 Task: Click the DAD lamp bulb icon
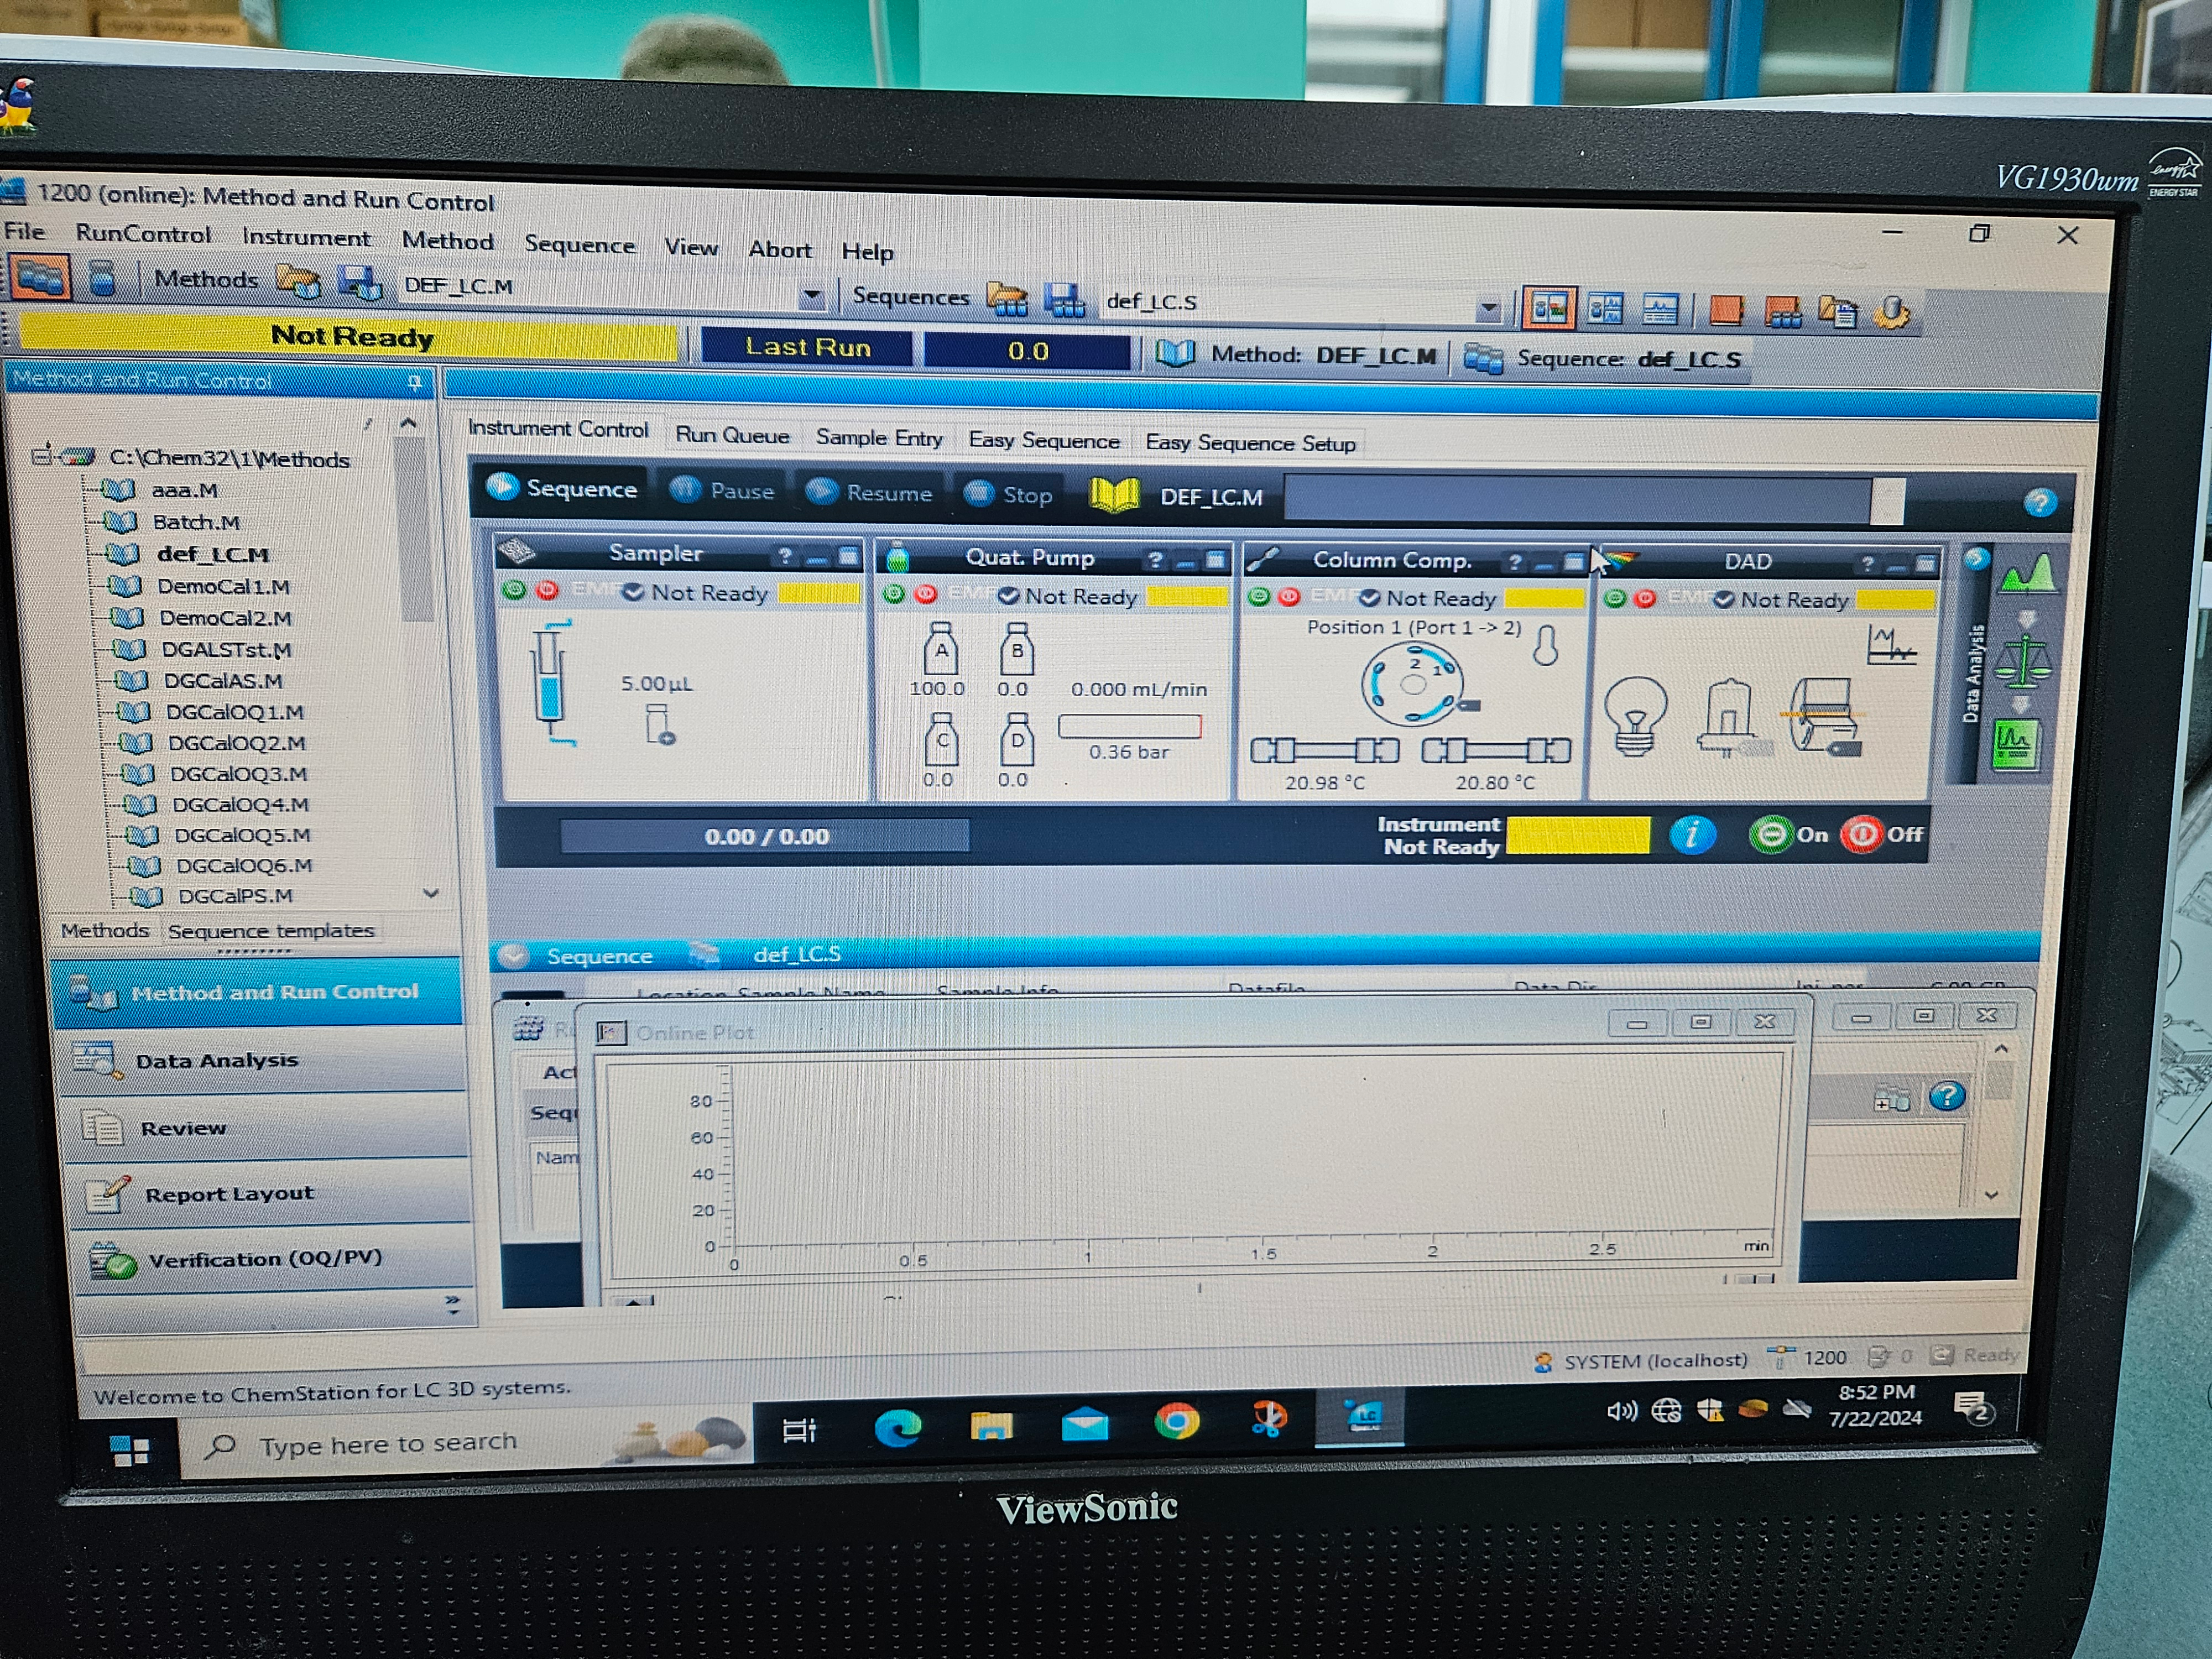(1636, 714)
